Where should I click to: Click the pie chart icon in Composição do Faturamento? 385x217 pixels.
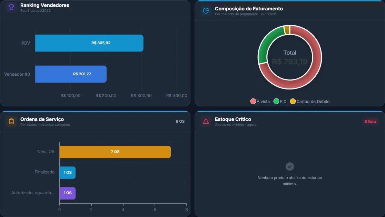tap(206, 11)
